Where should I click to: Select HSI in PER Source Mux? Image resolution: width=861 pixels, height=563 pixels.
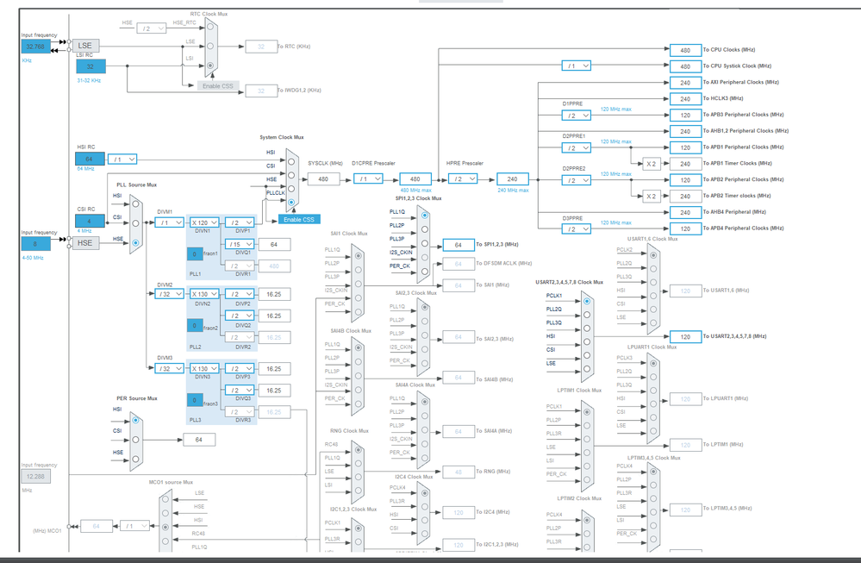click(135, 421)
